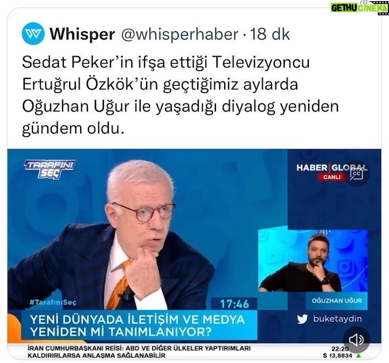Click the buketaydin Twitter handle

(x=337, y=319)
